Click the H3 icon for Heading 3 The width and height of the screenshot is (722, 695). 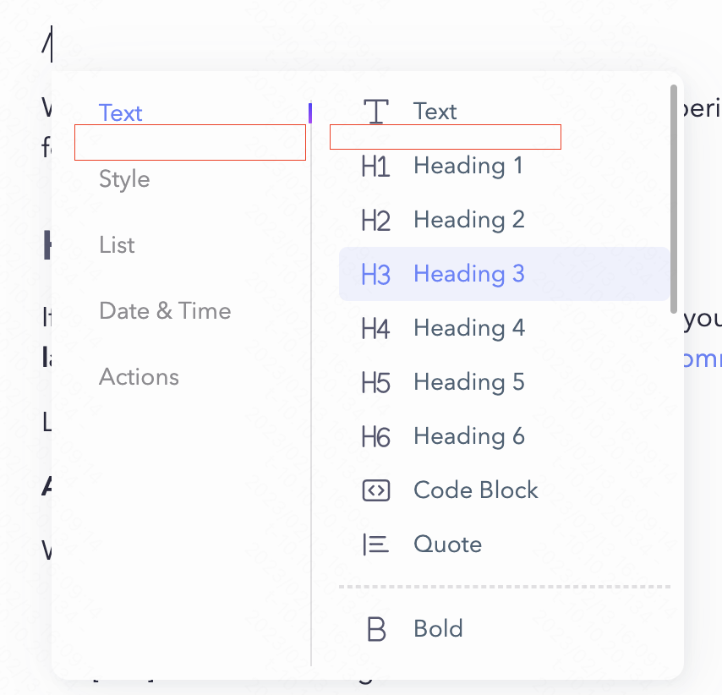[x=375, y=274]
